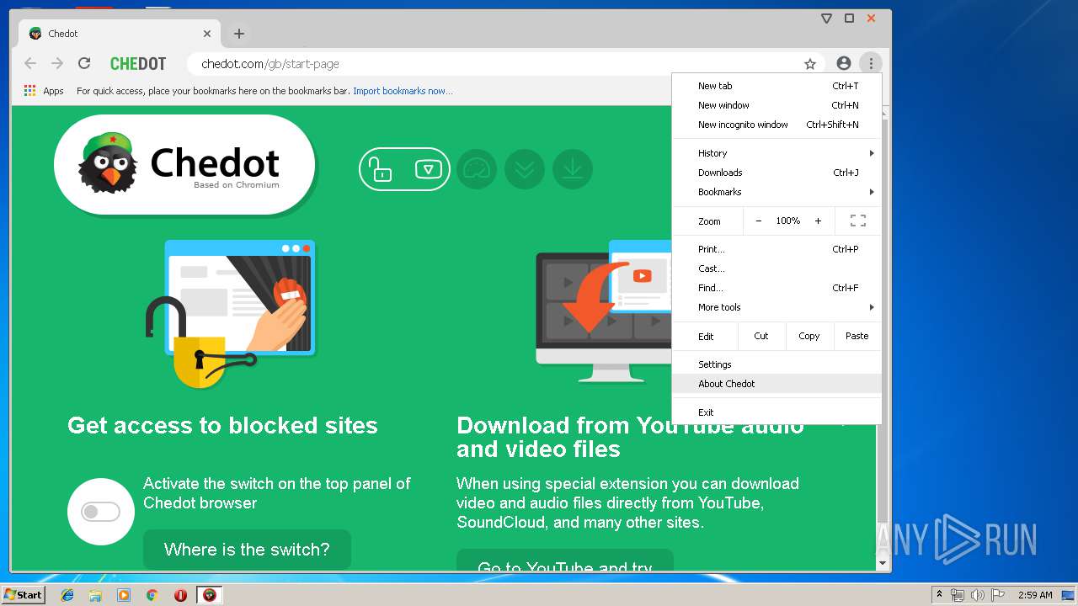The image size is (1078, 606).
Task: Open the file explorer taskbar icon
Action: tap(95, 595)
